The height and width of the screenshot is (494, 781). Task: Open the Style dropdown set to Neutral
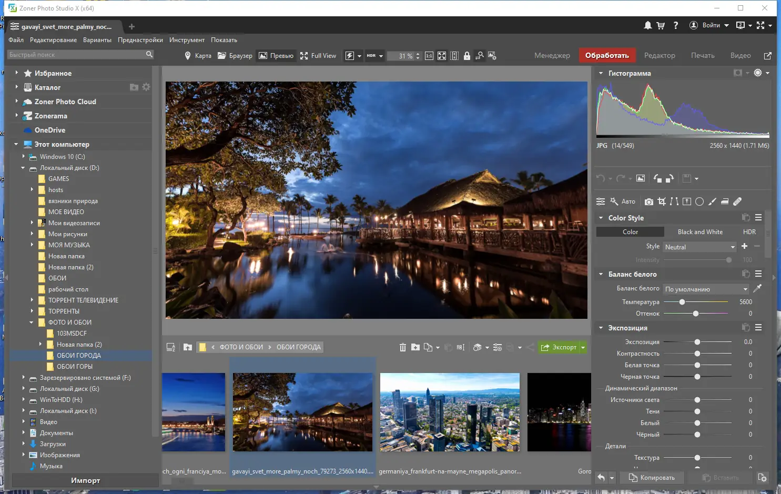699,247
